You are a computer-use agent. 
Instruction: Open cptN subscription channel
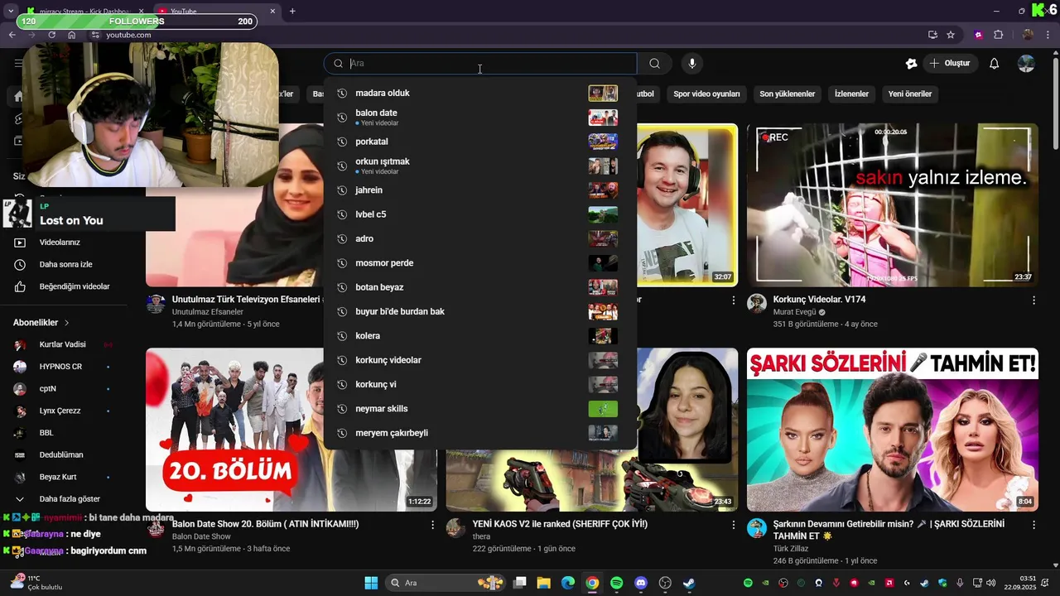(48, 388)
